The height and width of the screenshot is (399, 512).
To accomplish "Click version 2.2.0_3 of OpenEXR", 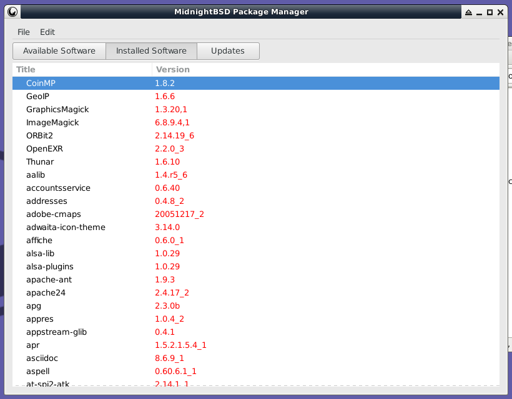I will 169,148.
